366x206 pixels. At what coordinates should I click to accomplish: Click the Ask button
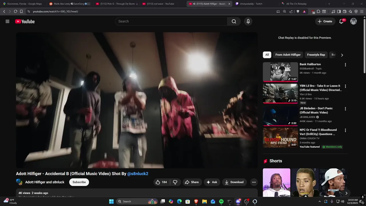pos(212,182)
